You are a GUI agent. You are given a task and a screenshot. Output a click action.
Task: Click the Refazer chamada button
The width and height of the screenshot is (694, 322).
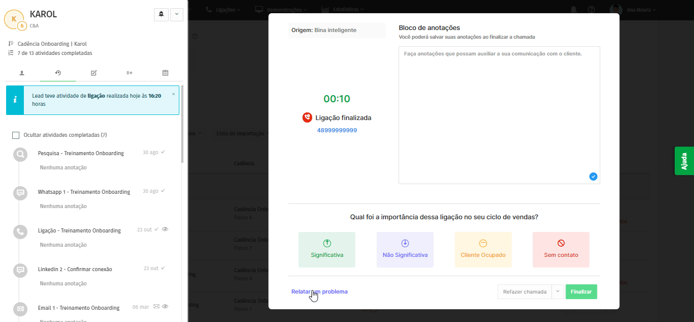click(x=525, y=291)
